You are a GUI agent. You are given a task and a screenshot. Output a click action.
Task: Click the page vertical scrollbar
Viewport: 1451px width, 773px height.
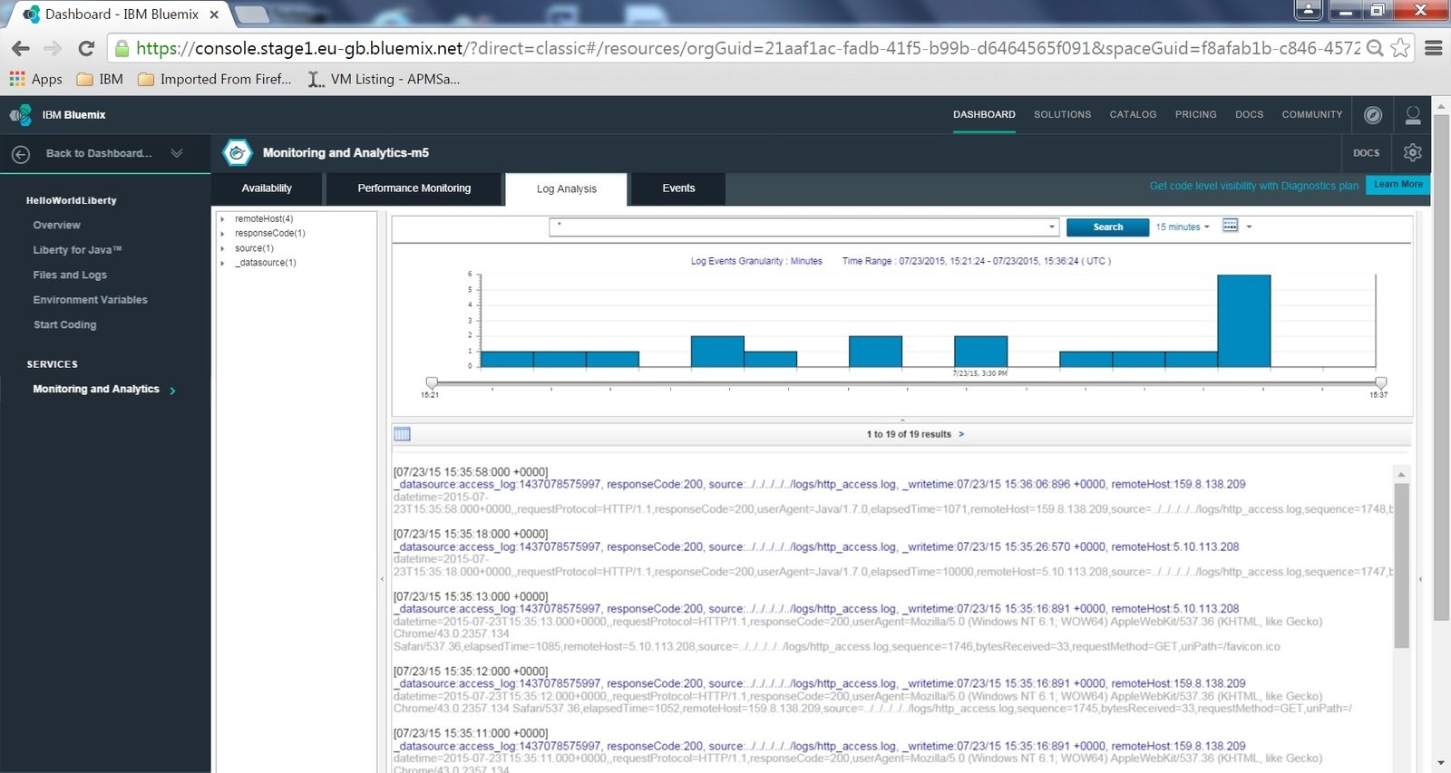click(x=1441, y=367)
